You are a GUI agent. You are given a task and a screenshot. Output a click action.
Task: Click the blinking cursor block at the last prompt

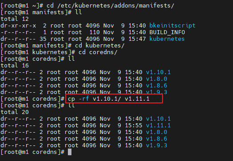[x=70, y=152]
